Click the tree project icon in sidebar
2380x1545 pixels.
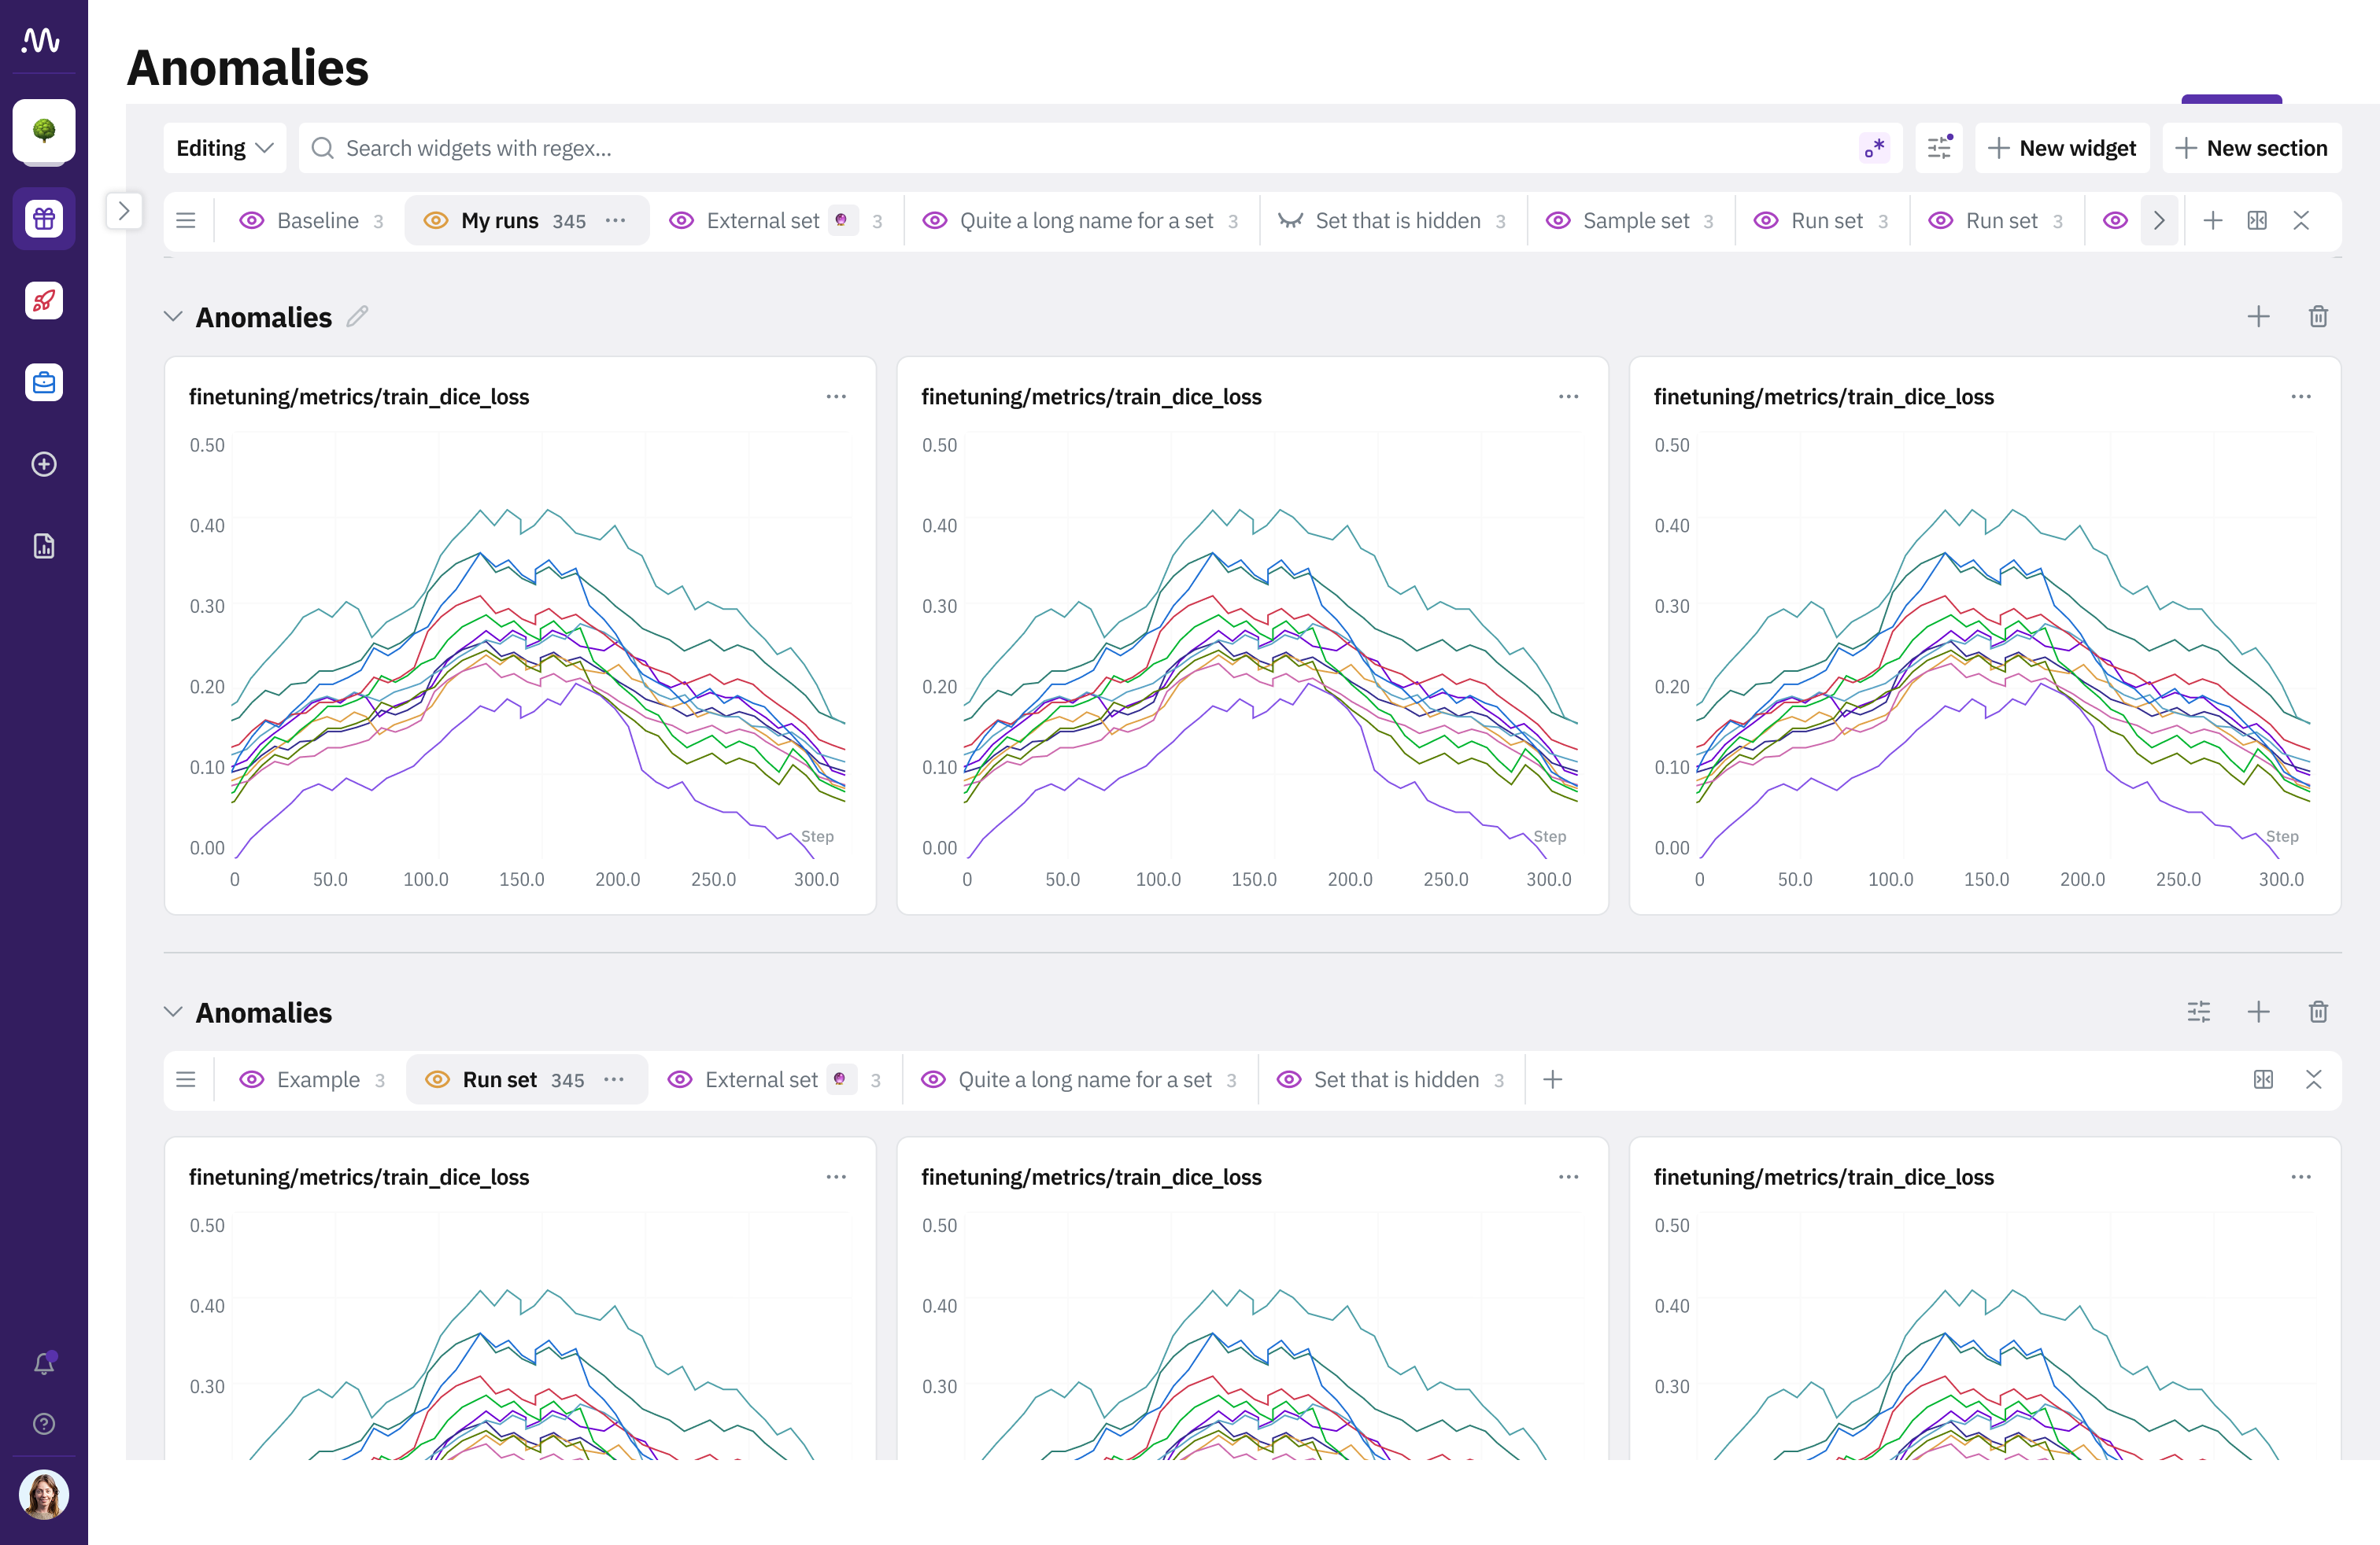click(44, 131)
